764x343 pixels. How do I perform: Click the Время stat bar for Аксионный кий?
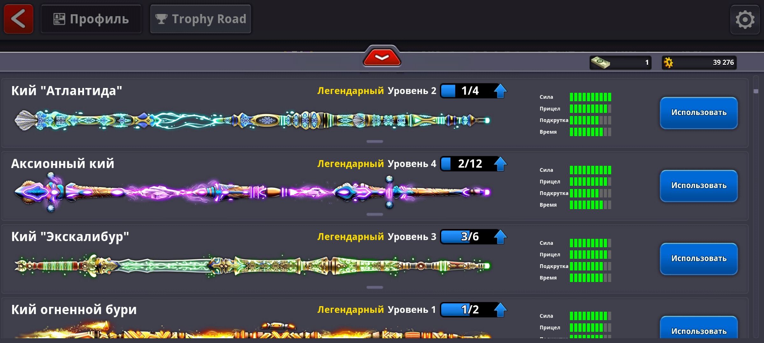590,205
